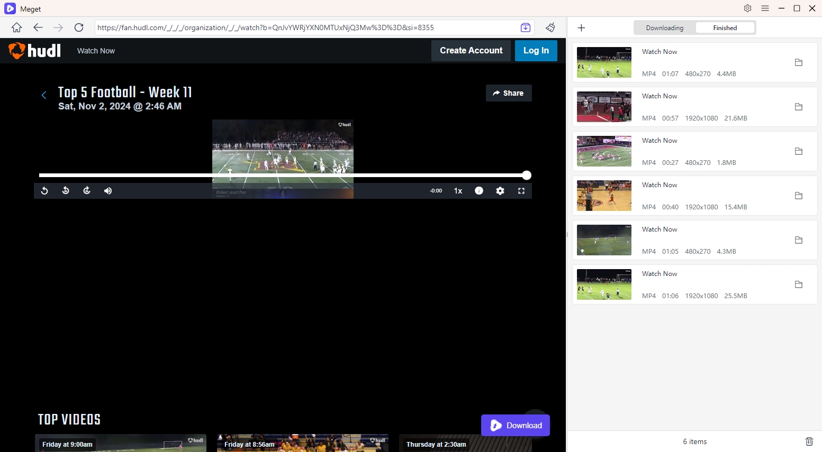Open thumbnail of the 00:57 video
This screenshot has width=822, height=452.
pyautogui.click(x=604, y=107)
